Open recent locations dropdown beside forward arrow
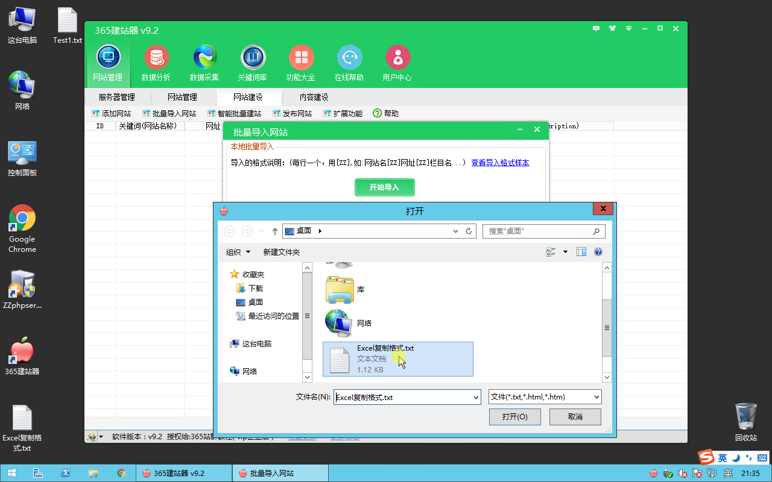The image size is (772, 482). [261, 231]
